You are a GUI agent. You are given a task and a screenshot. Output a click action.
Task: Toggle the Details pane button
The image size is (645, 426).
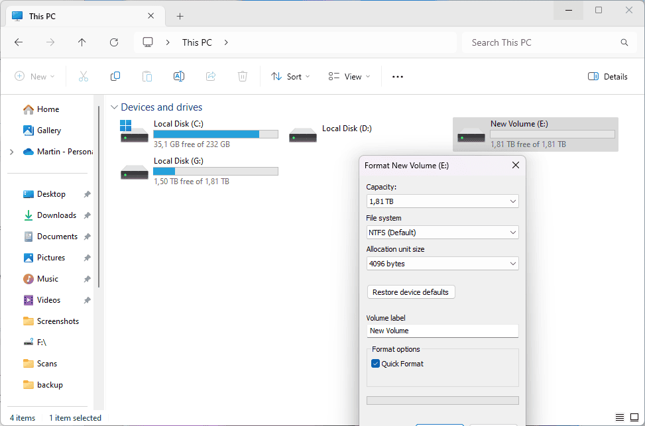[608, 76]
